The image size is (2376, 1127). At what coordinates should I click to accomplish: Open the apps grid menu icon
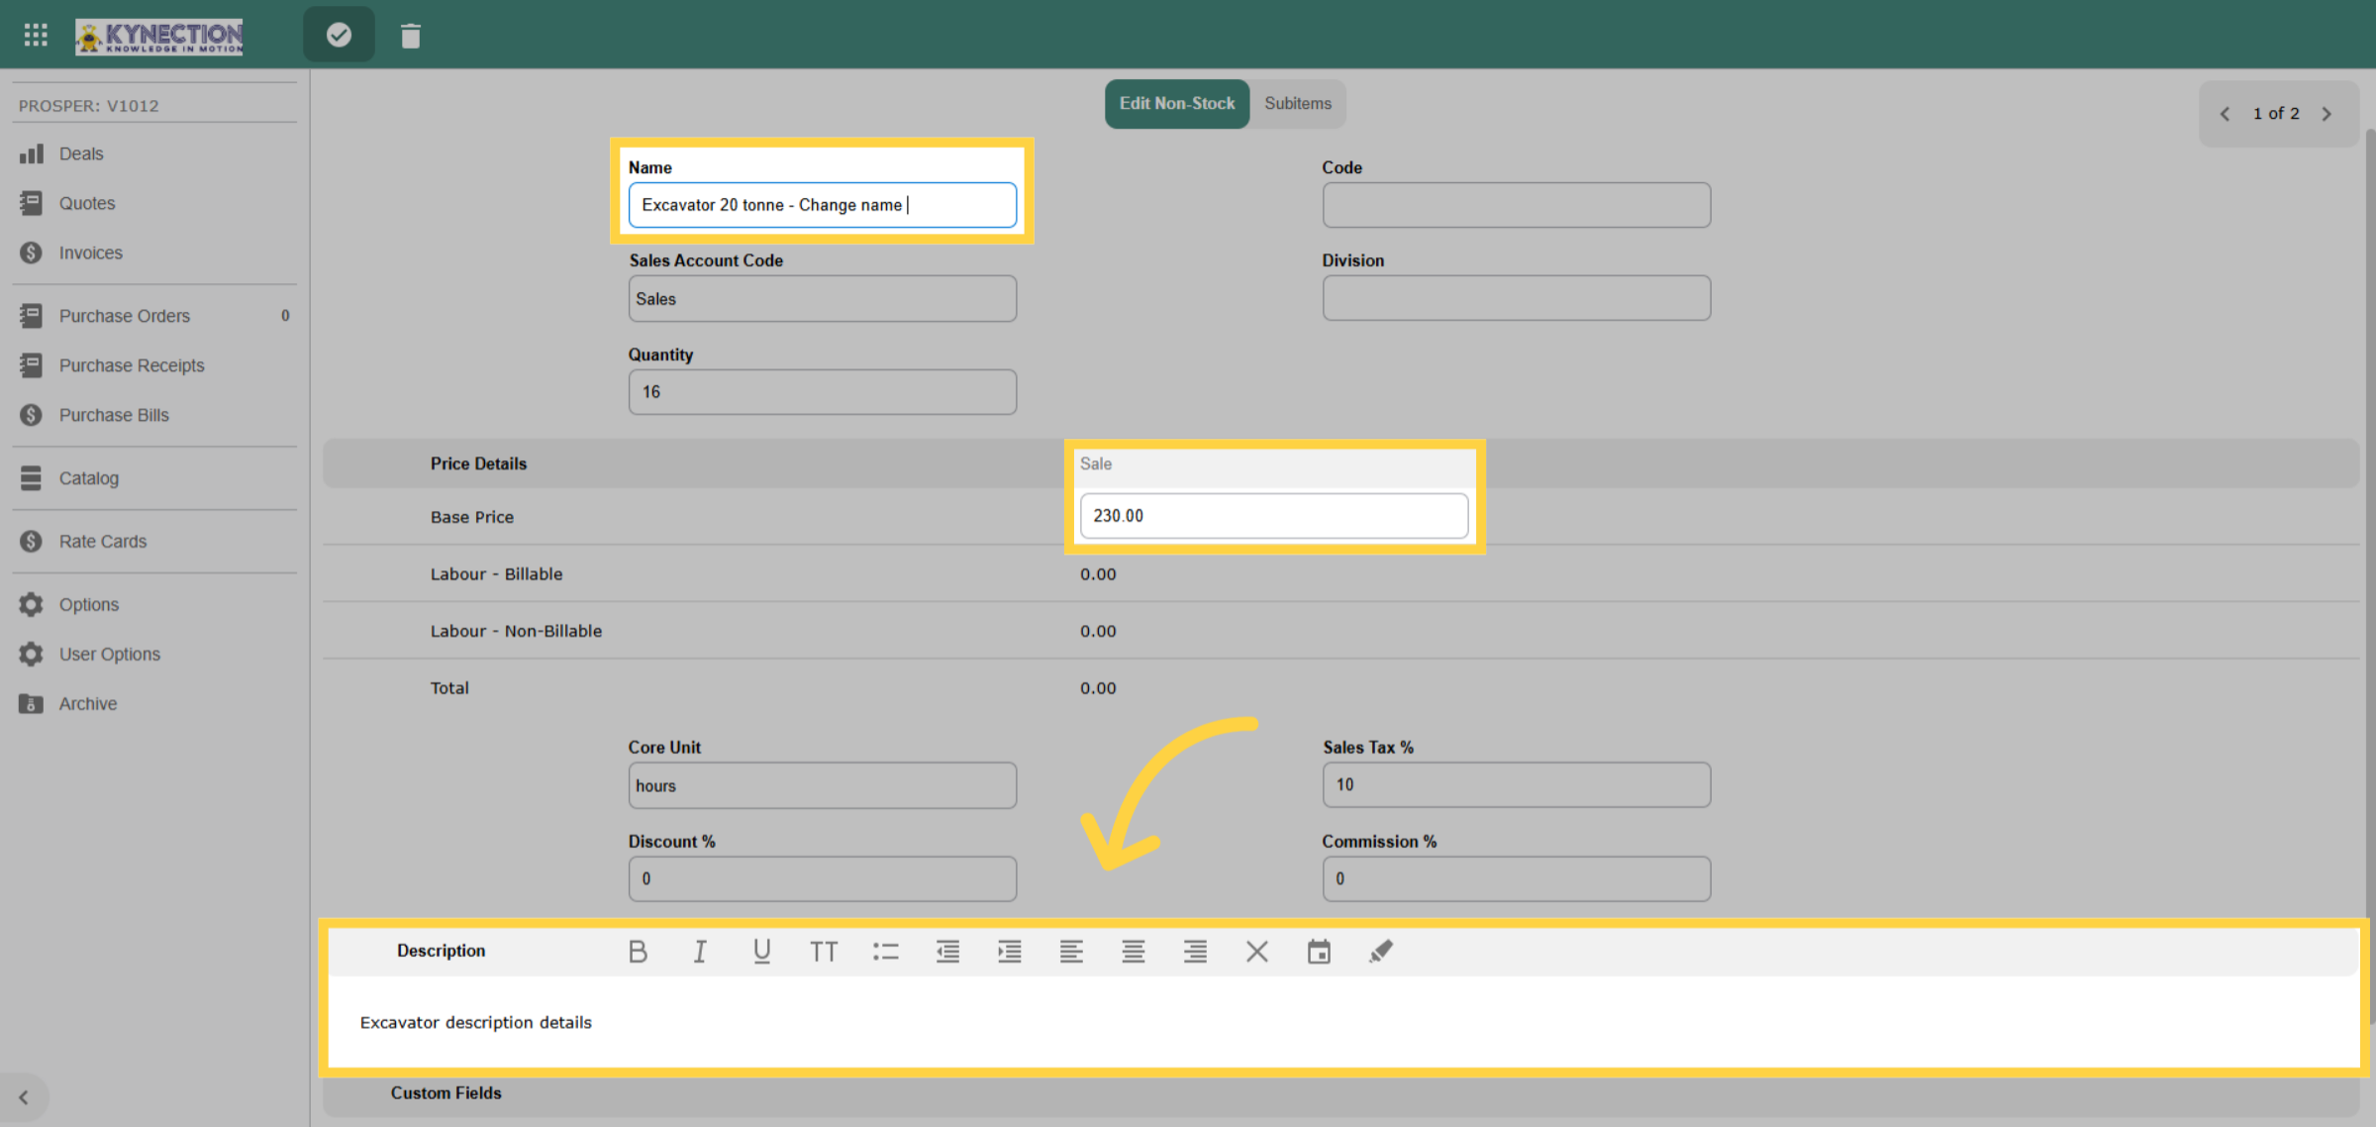pyautogui.click(x=36, y=36)
